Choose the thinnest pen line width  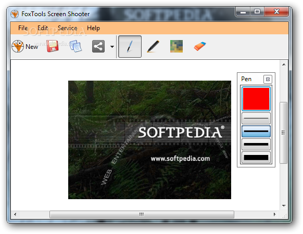point(256,118)
